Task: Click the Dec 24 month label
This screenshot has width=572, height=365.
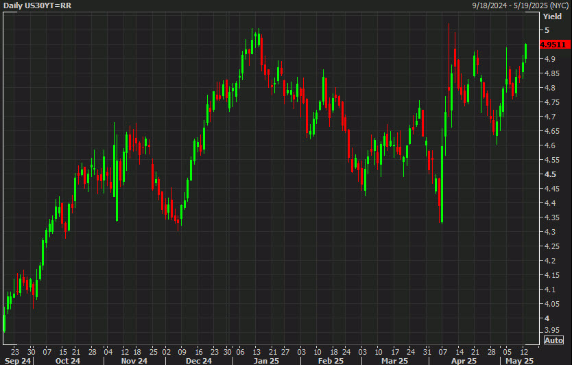Action: coord(198,361)
